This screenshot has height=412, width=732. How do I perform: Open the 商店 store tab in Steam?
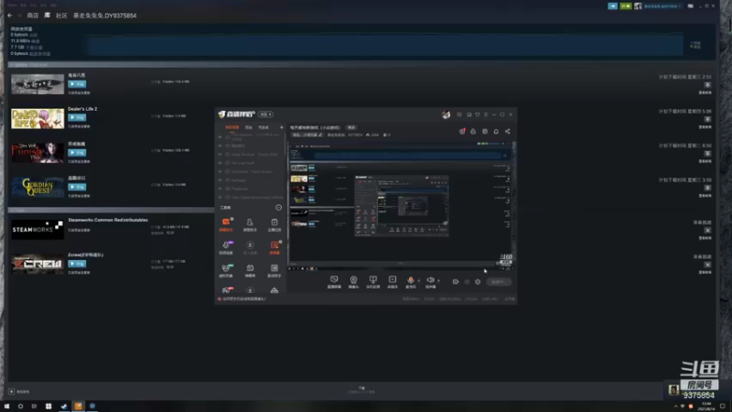(x=33, y=16)
